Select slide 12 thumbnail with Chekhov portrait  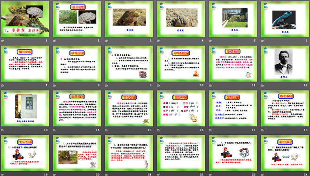click(x=285, y=64)
